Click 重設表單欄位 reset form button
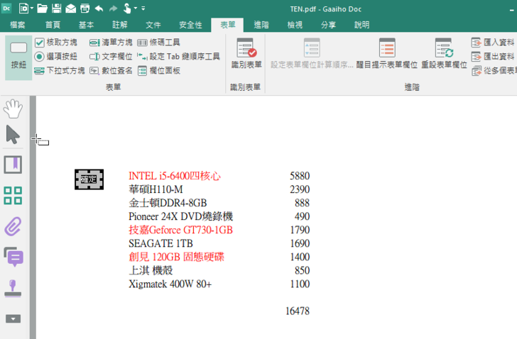 pos(444,53)
